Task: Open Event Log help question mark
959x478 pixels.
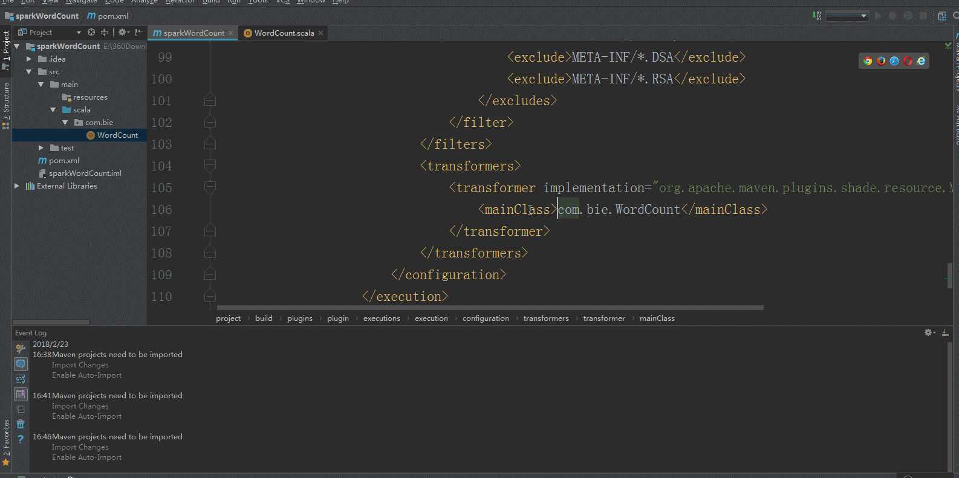Action: [x=21, y=439]
